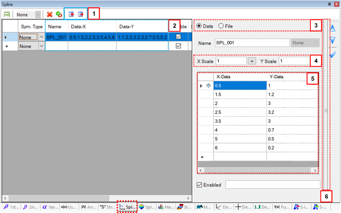This screenshot has height=213, width=341.
Task: Click the Name input field showing SPL_001
Action: pos(252,43)
